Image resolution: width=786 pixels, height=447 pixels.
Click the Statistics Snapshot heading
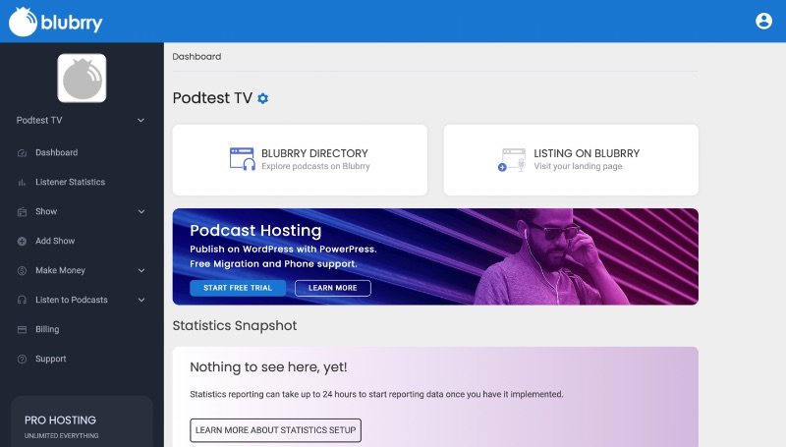(x=235, y=326)
